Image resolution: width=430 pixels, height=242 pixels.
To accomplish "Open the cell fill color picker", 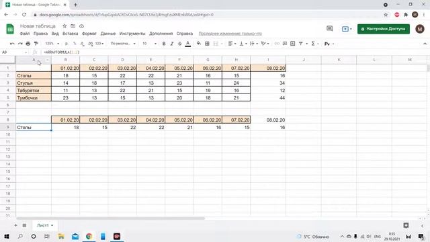I will coord(199,44).
